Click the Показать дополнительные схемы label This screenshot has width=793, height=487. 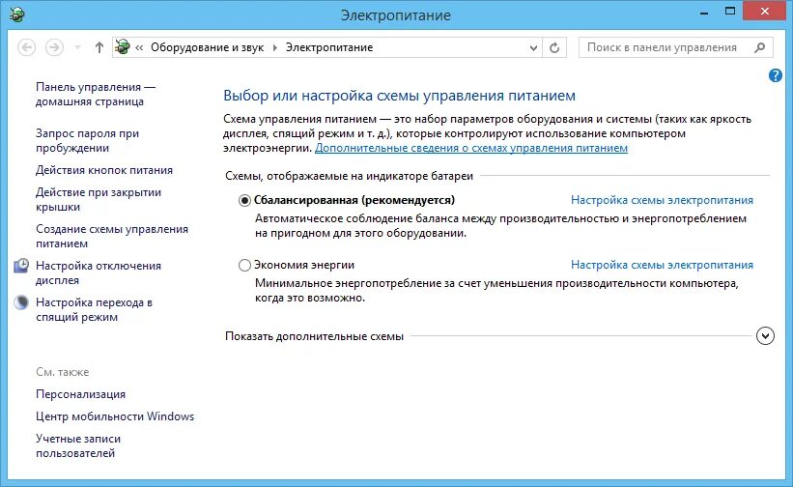pos(314,336)
